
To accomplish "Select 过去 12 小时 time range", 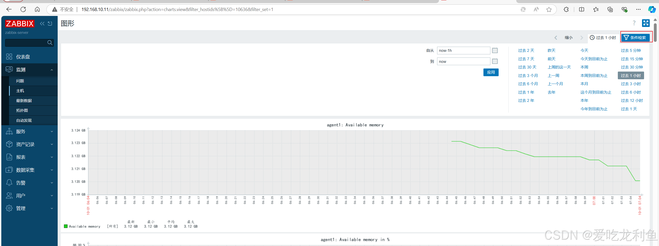I will 632,101.
